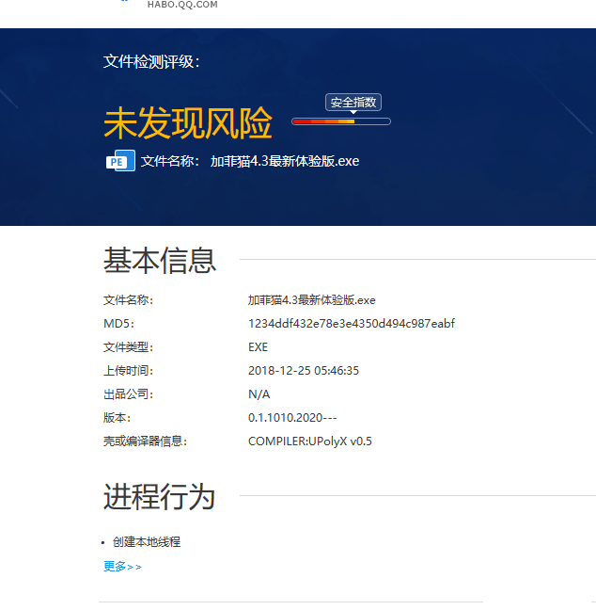The height and width of the screenshot is (610, 596).
Task: Click the 未发现风险 rating result text
Action: (187, 123)
